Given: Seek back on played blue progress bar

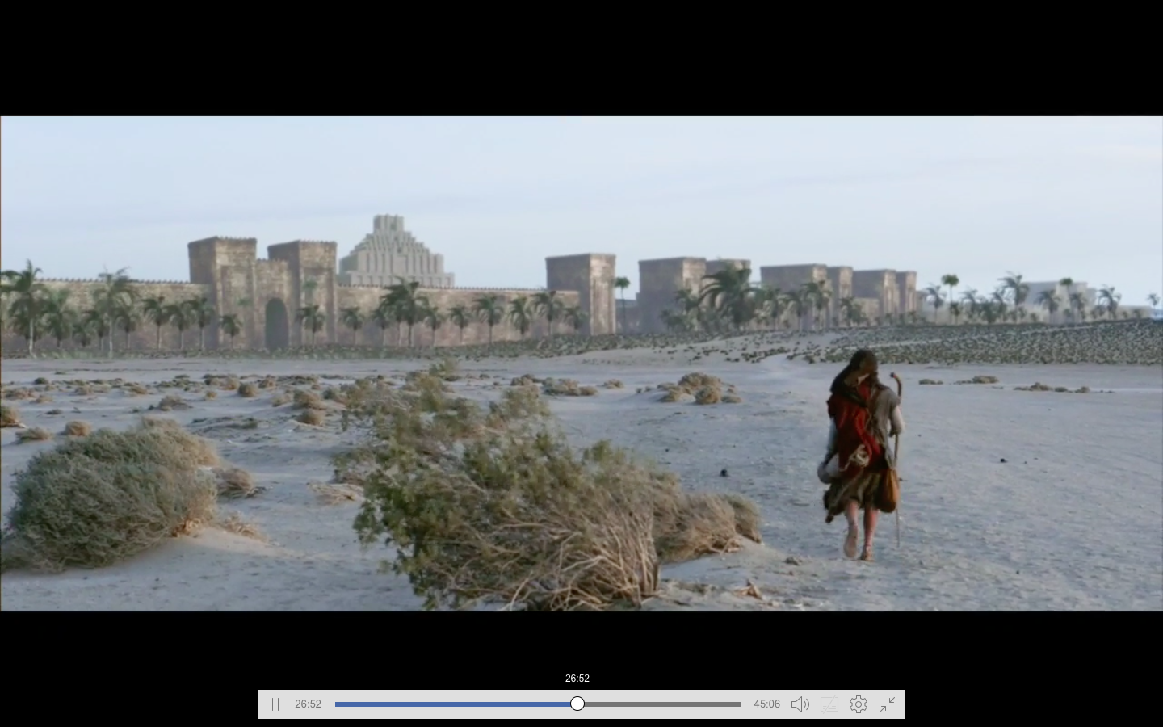Looking at the screenshot, I should point(452,704).
